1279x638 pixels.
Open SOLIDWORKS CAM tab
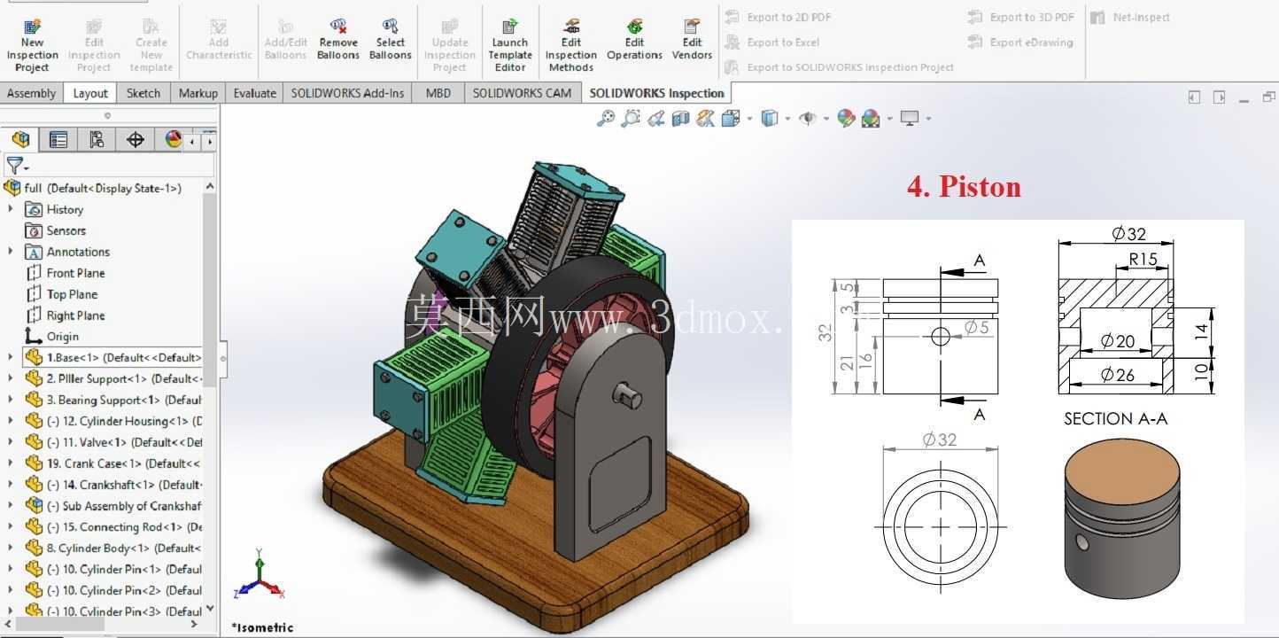click(523, 93)
